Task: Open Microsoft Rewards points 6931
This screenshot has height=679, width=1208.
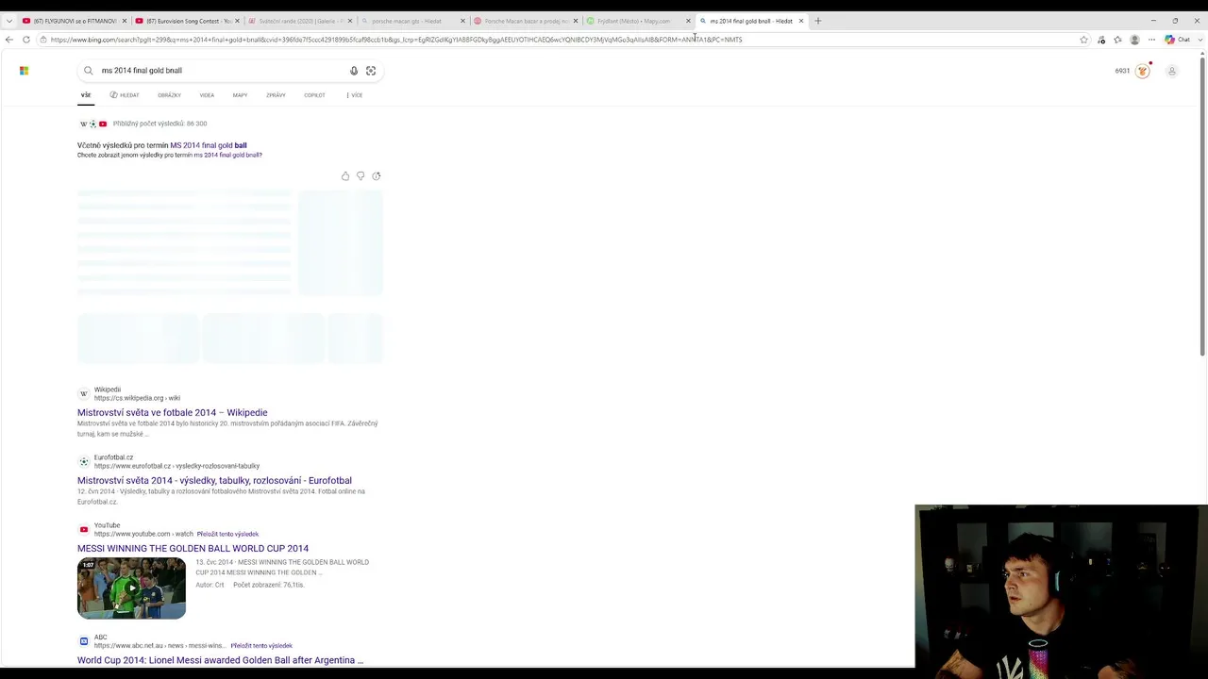Action: pos(1122,71)
